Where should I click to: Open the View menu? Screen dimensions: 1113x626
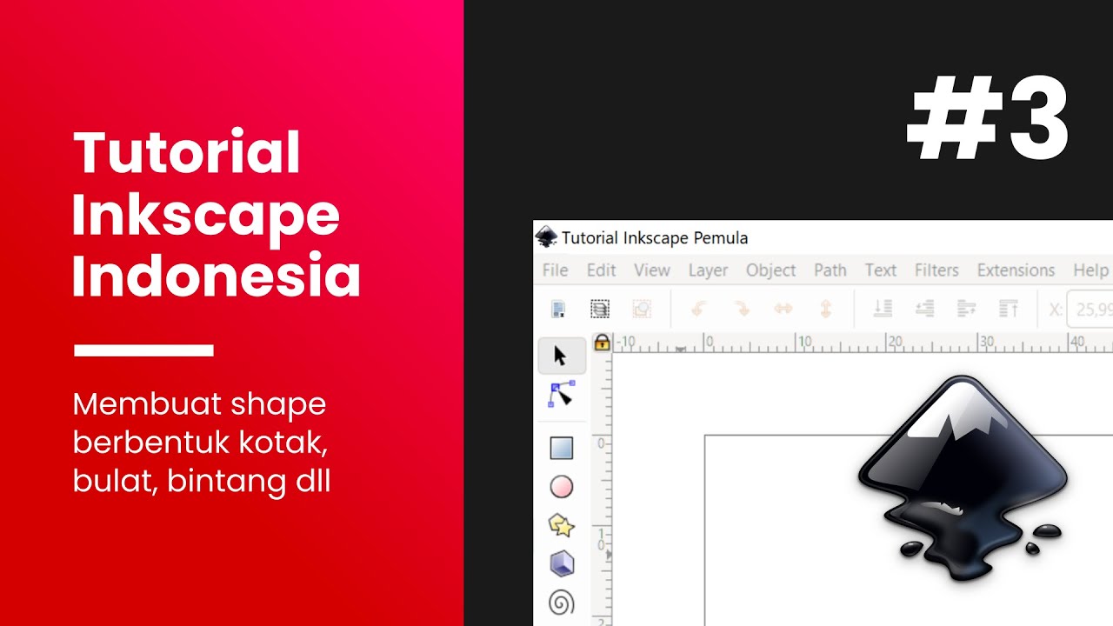point(651,270)
